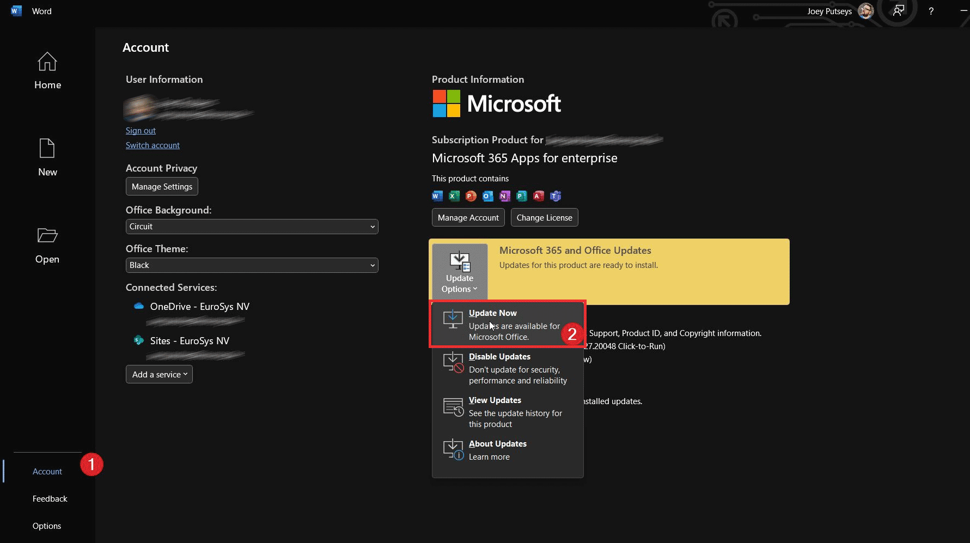Click the Word app icon in title bar
Image resolution: width=970 pixels, height=543 pixels.
(x=16, y=11)
